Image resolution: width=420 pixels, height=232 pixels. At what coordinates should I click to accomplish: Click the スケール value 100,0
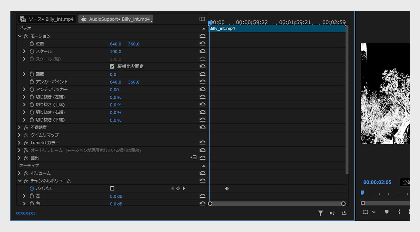(116, 52)
